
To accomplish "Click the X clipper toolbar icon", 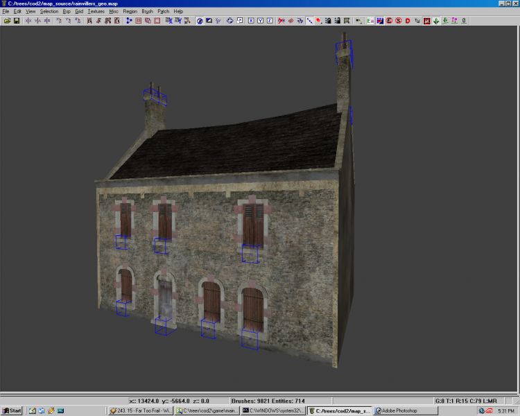I will pyautogui.click(x=168, y=21).
